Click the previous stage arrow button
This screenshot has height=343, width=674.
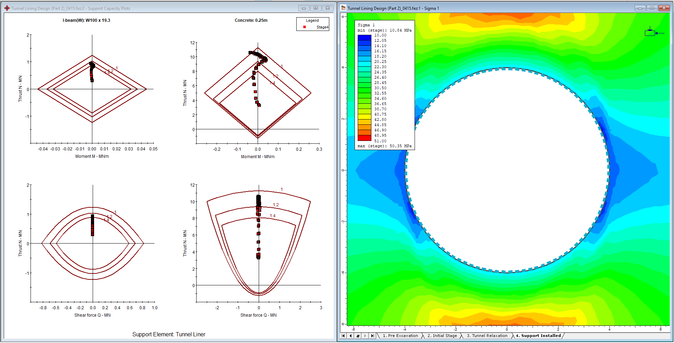point(350,336)
